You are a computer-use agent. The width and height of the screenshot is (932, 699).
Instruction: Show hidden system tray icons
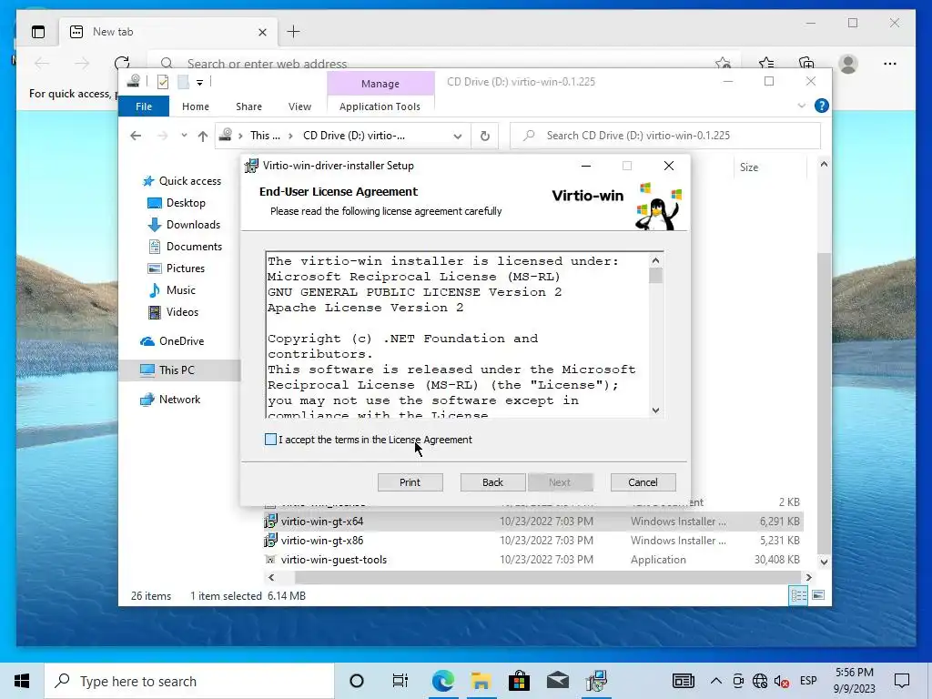point(716,681)
